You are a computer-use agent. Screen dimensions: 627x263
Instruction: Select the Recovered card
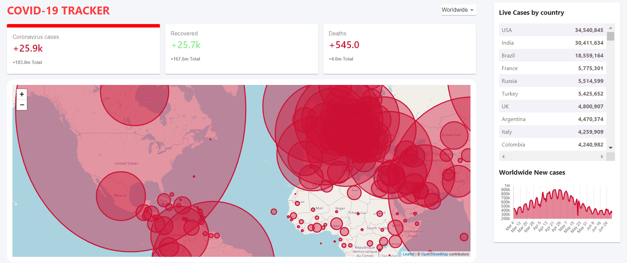[x=241, y=49]
